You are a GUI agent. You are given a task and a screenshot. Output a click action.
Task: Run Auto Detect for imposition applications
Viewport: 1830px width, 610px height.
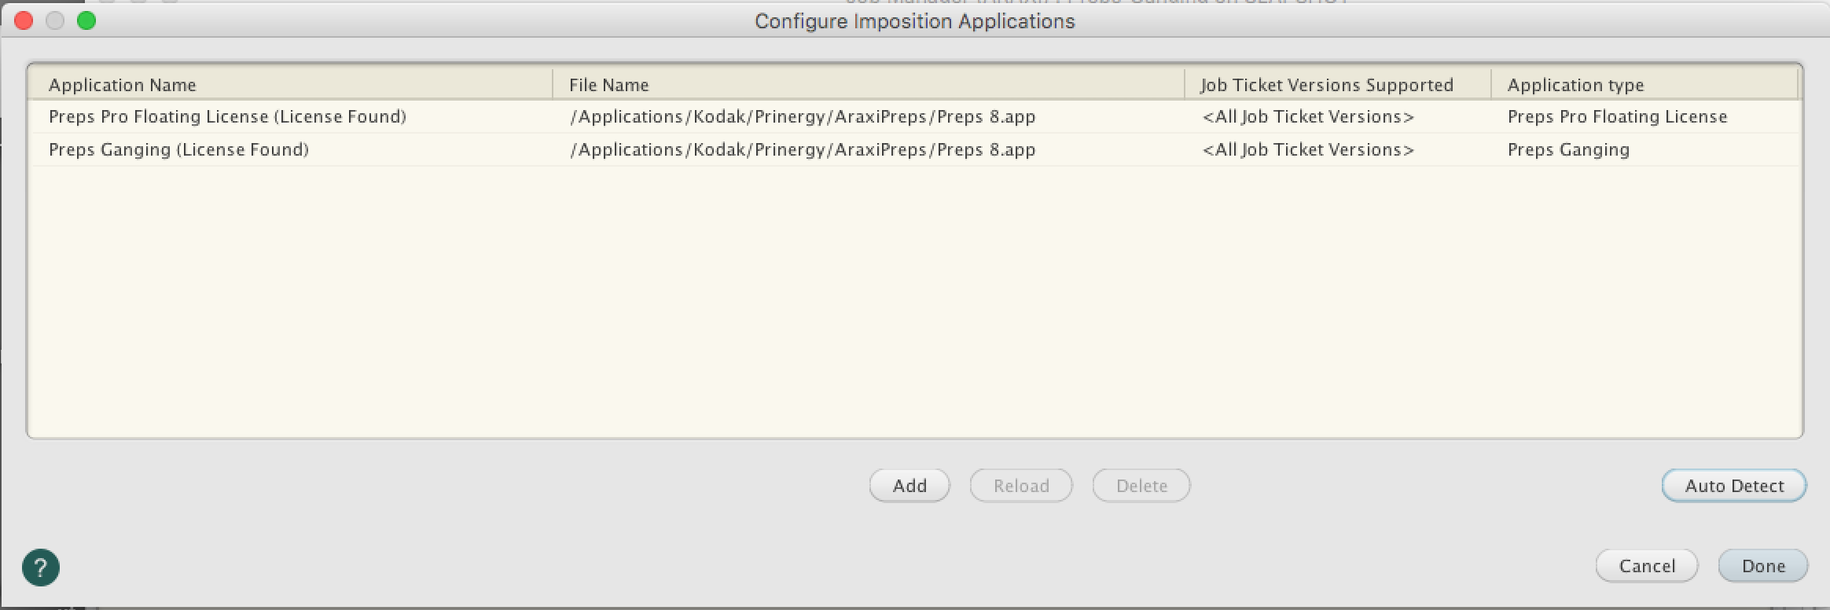tap(1734, 486)
